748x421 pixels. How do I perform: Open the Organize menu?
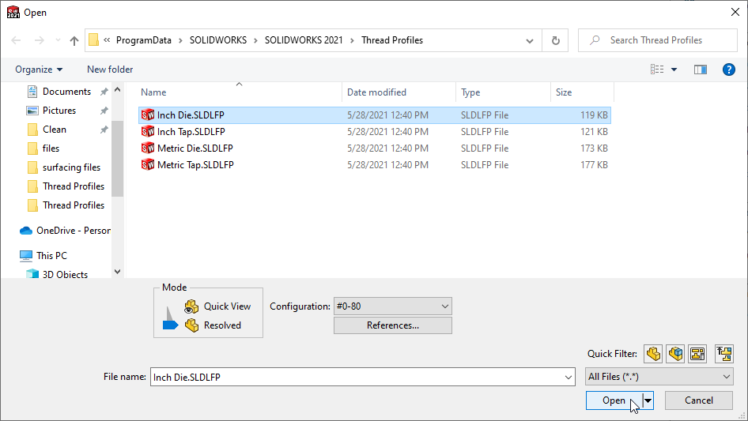pyautogui.click(x=39, y=70)
